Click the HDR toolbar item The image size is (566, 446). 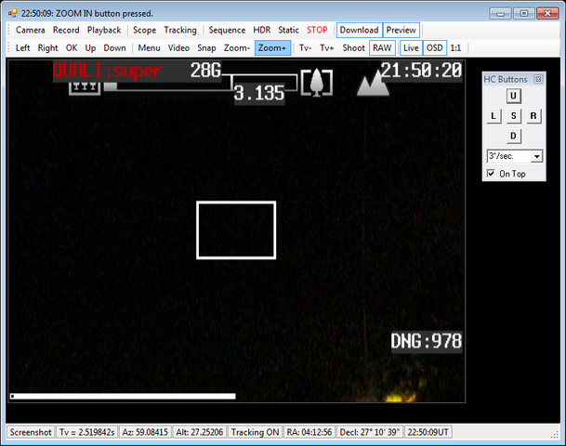262,30
